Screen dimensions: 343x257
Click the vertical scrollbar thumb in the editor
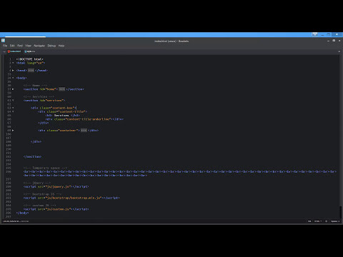tap(341, 212)
